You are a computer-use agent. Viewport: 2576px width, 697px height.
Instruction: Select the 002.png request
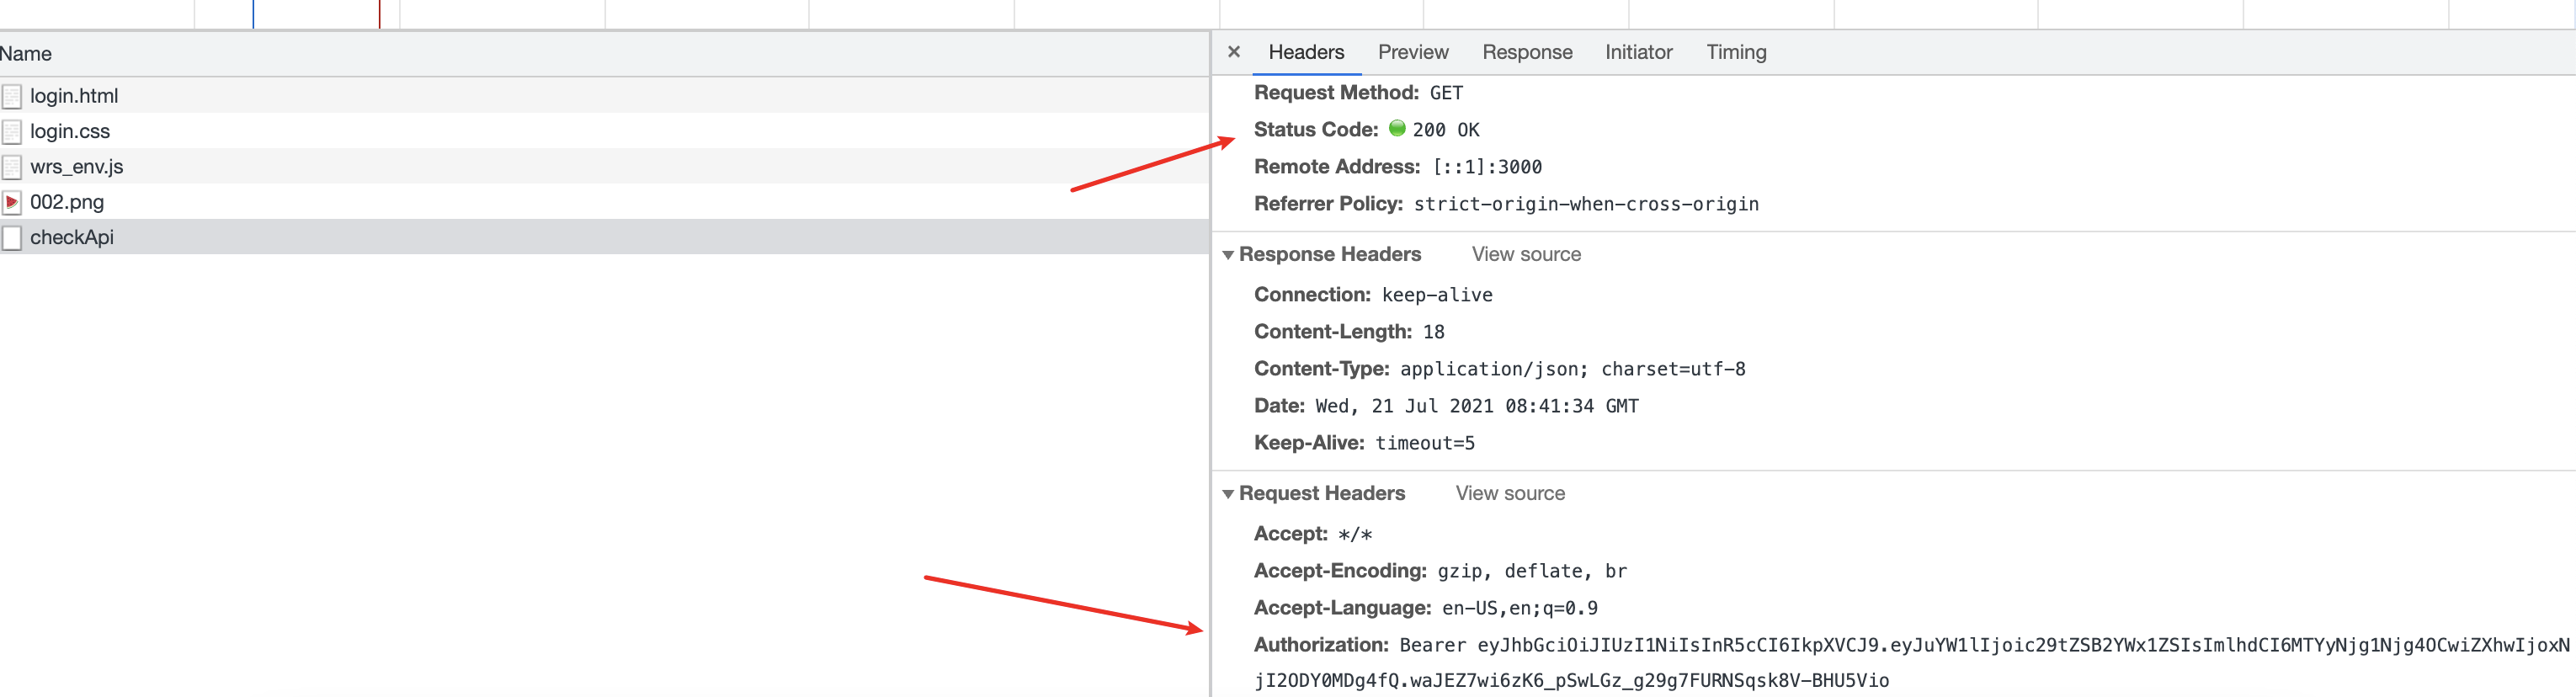604,202
